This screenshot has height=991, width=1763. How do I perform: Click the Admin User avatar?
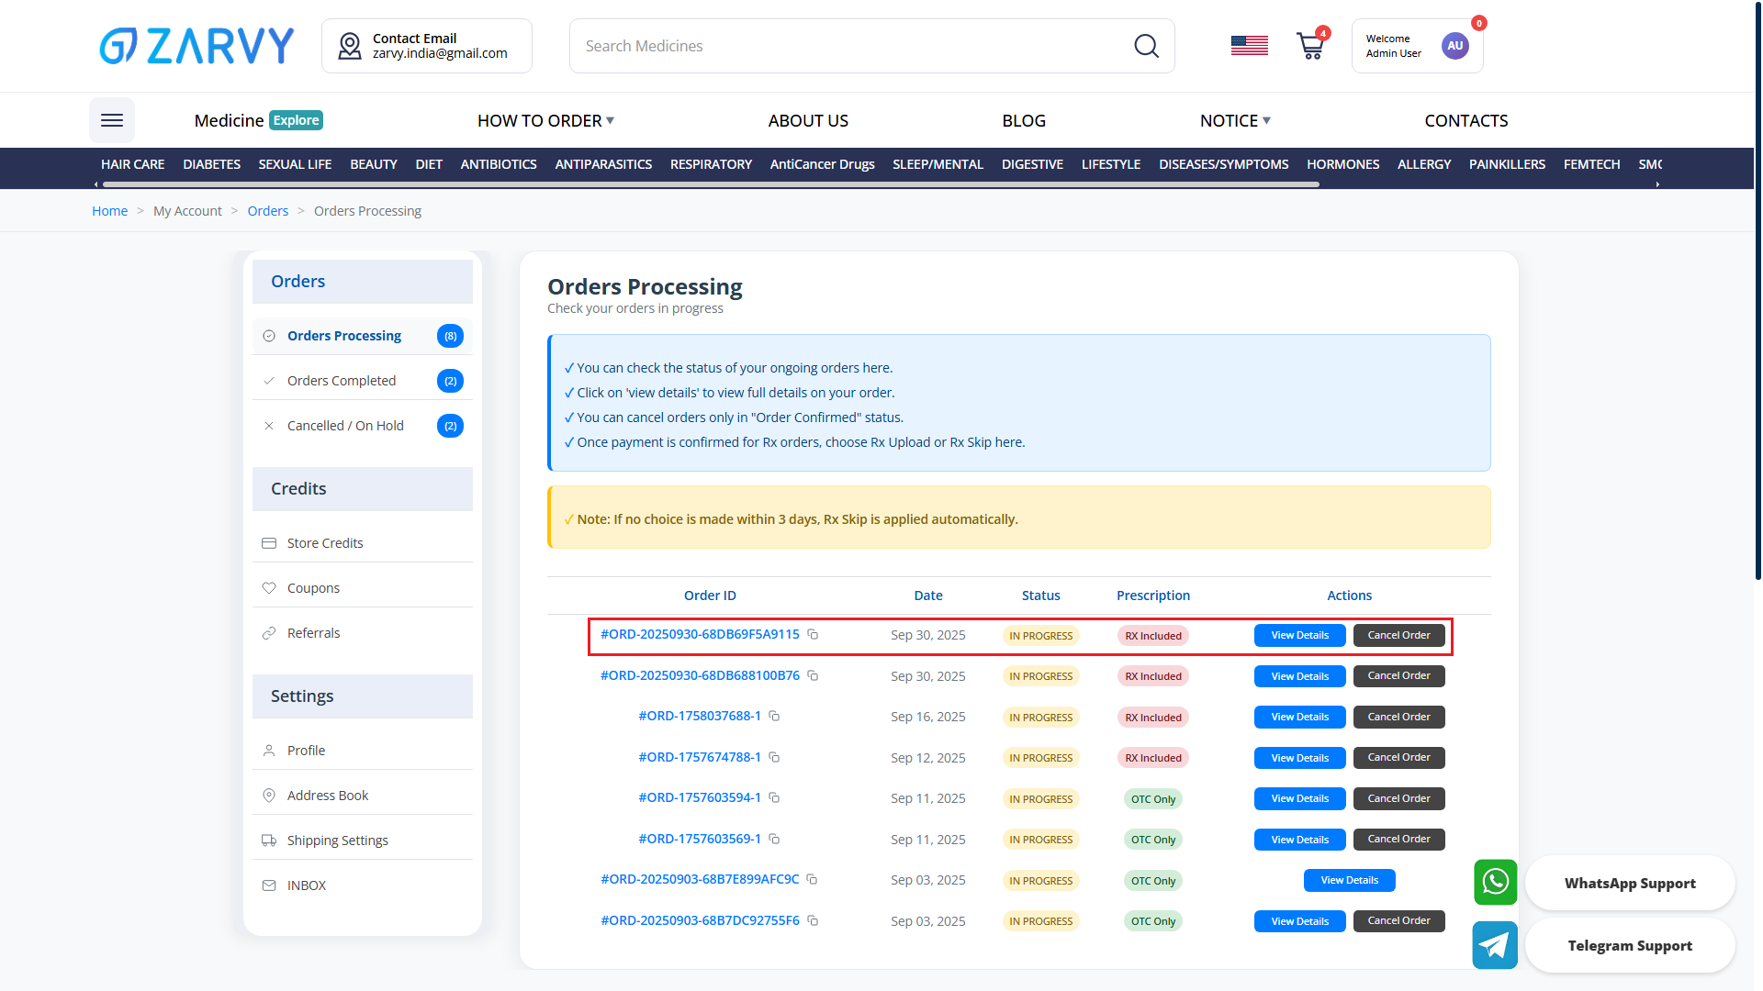[1454, 46]
